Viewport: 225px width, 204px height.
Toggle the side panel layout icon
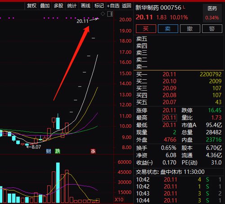click(110, 14)
